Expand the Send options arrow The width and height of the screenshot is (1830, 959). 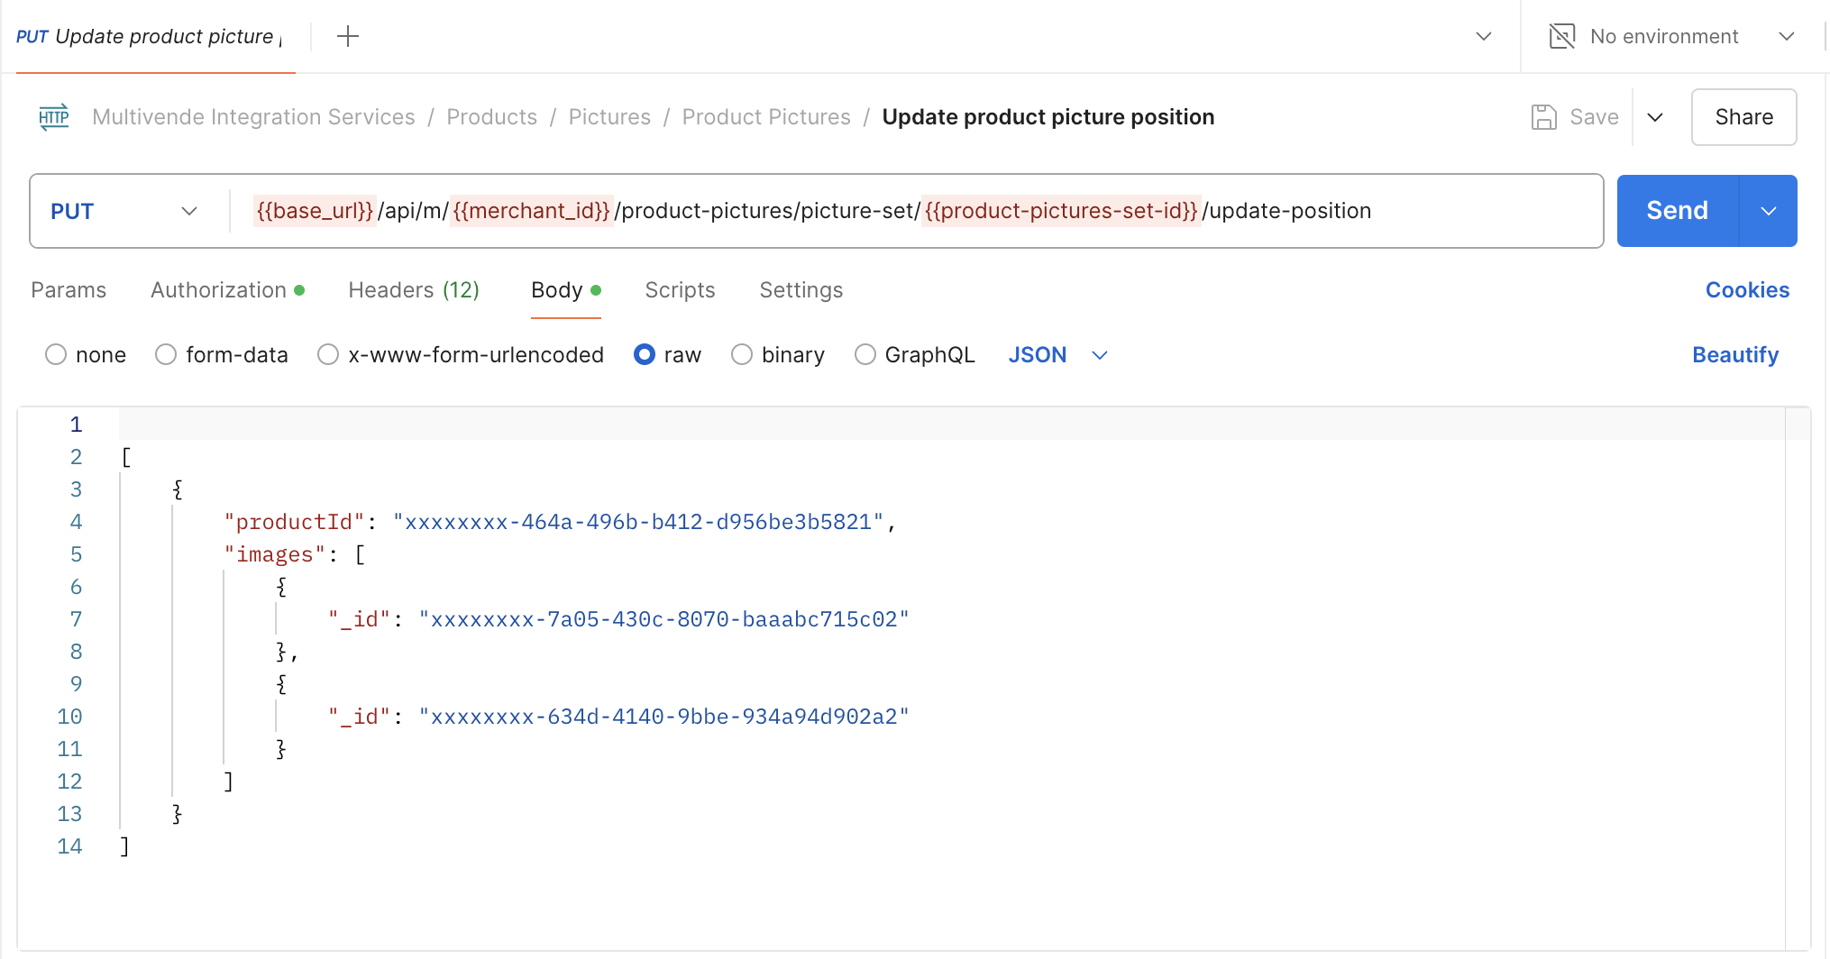1768,211
